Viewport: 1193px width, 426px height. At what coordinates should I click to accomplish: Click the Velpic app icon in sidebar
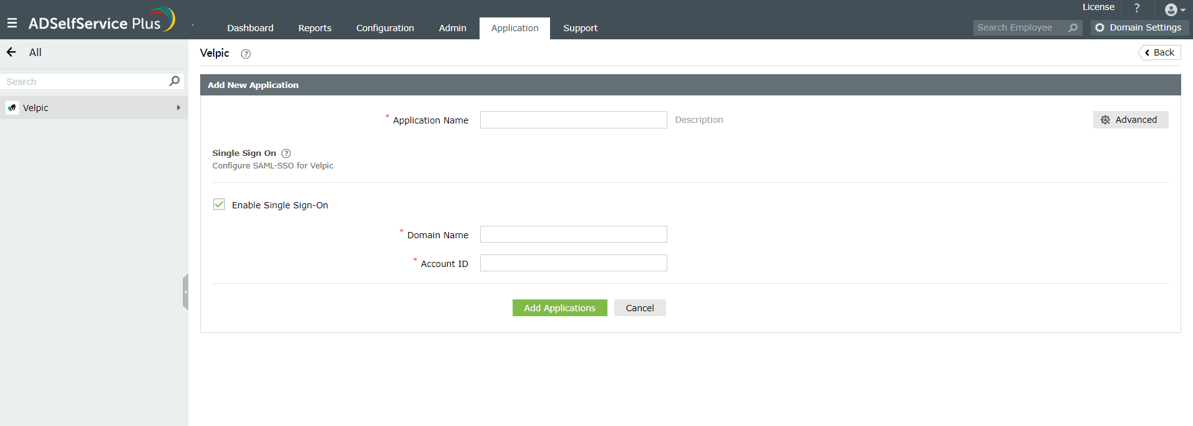[12, 108]
